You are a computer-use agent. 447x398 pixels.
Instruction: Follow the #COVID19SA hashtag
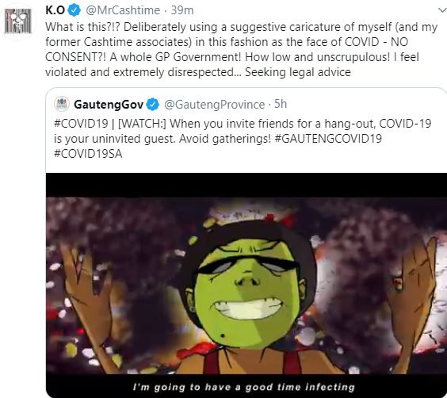point(88,154)
